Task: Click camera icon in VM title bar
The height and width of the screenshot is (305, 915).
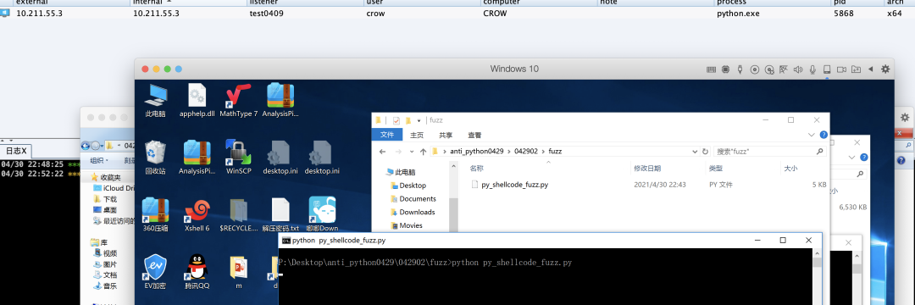Action: 841,69
